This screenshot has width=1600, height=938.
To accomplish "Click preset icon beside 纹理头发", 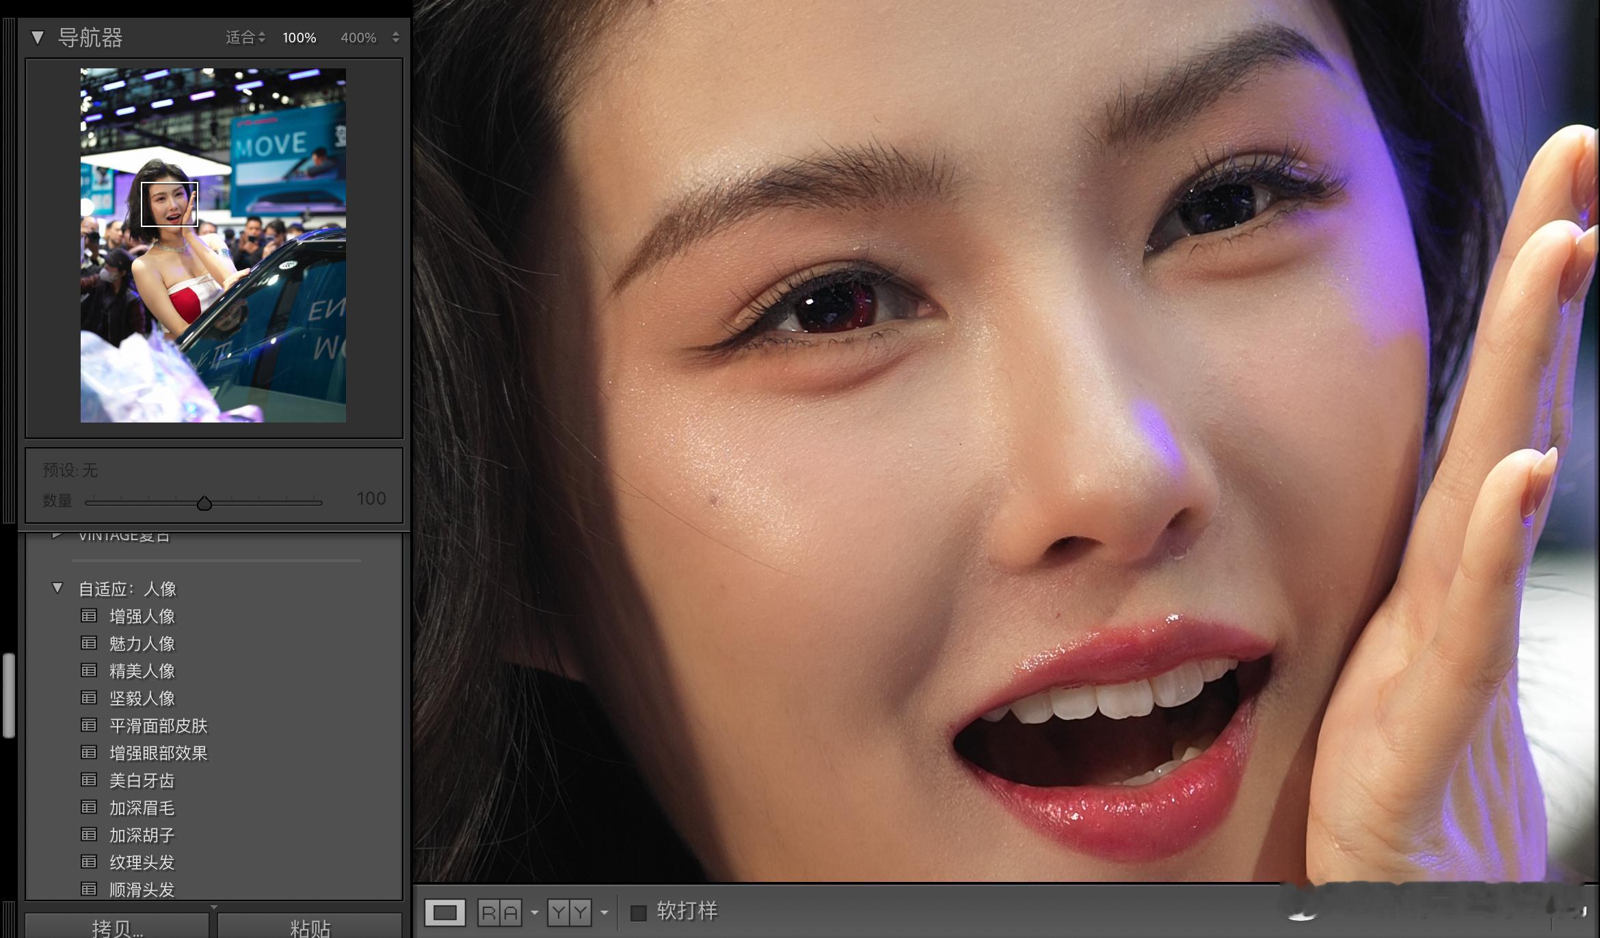I will 89,862.
